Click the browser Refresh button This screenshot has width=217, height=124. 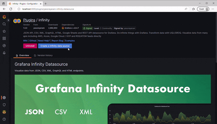(11, 9)
